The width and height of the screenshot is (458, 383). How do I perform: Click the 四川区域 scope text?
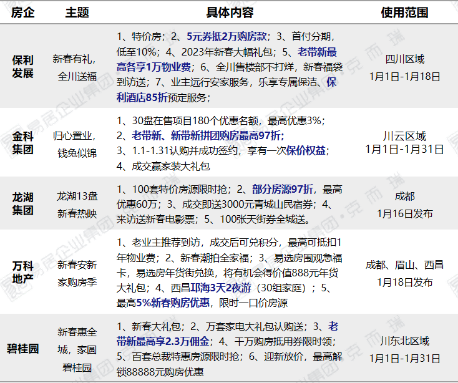coord(404,59)
